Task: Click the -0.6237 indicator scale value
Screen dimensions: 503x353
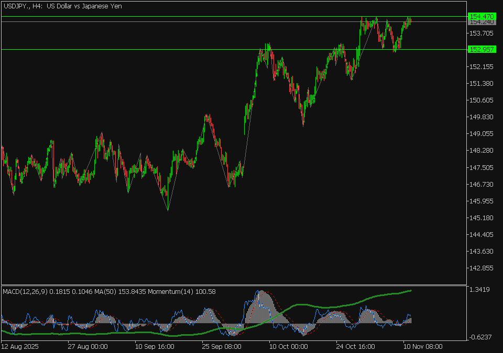Action: pyautogui.click(x=480, y=337)
